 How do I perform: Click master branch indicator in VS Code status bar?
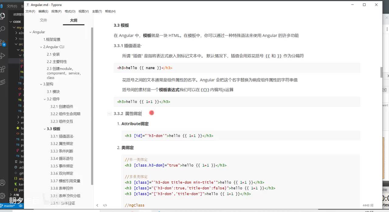coord(8,206)
